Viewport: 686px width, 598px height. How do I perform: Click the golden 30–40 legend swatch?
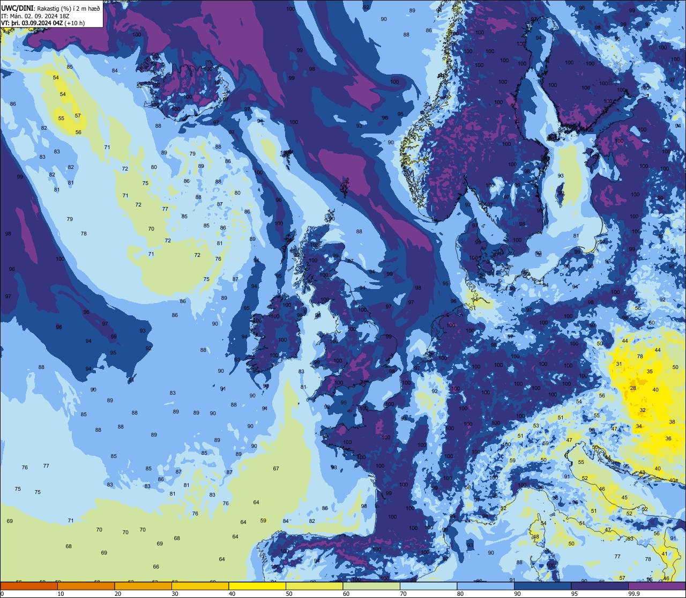point(200,586)
